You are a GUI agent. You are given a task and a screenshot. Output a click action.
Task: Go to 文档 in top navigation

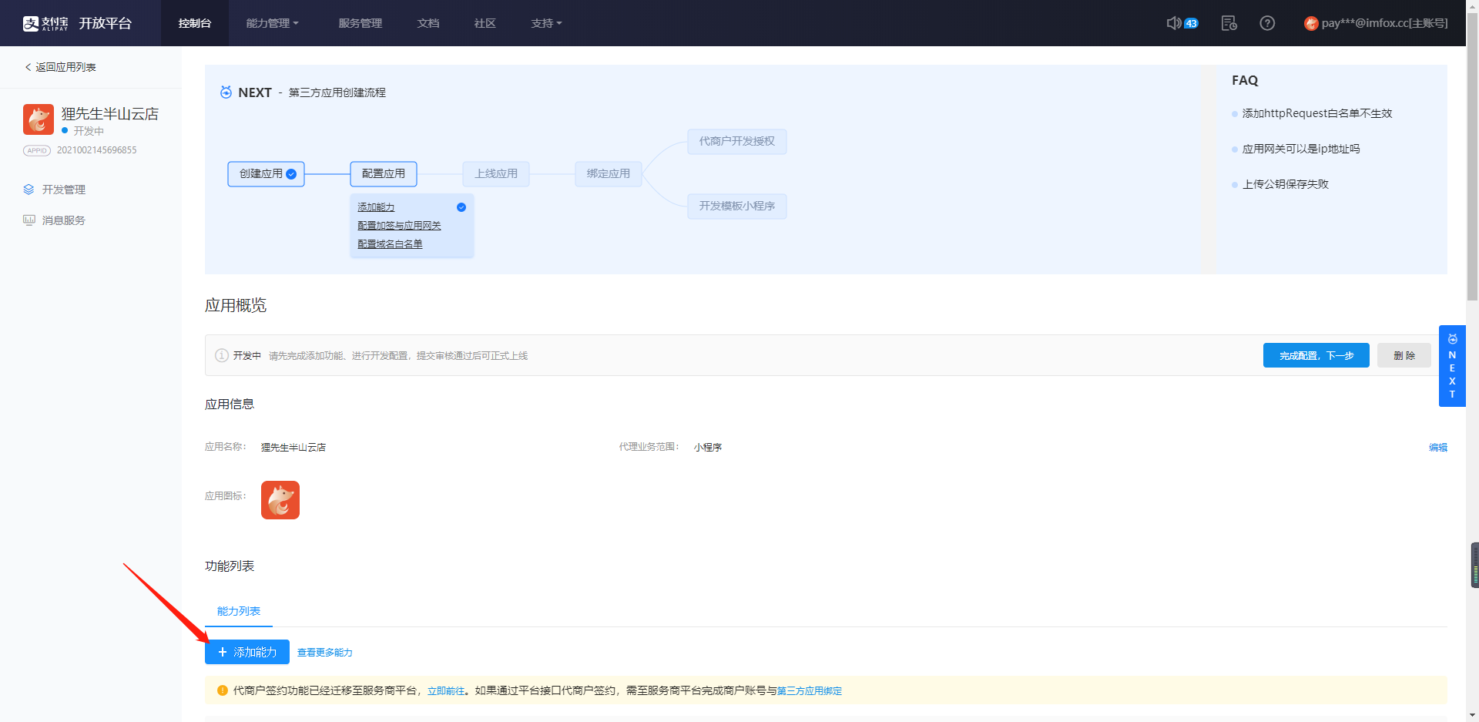pyautogui.click(x=428, y=23)
